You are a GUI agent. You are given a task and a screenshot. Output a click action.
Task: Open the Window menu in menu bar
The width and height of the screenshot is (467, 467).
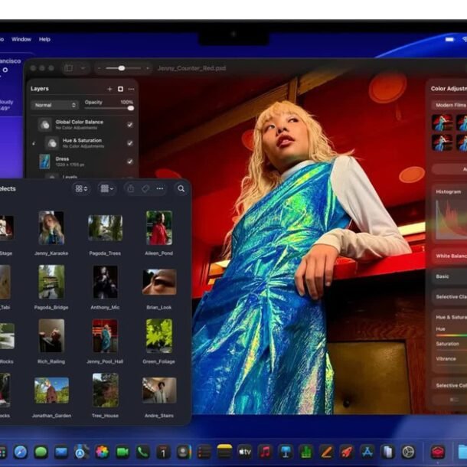[21, 39]
